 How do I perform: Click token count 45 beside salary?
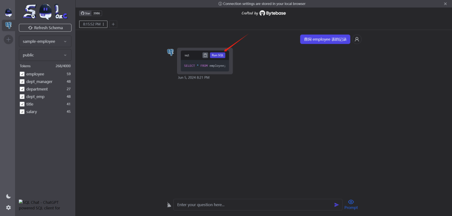[69, 112]
